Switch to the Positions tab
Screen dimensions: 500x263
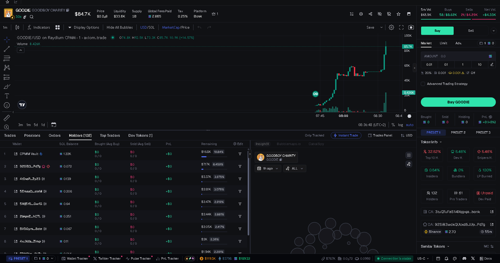point(32,135)
